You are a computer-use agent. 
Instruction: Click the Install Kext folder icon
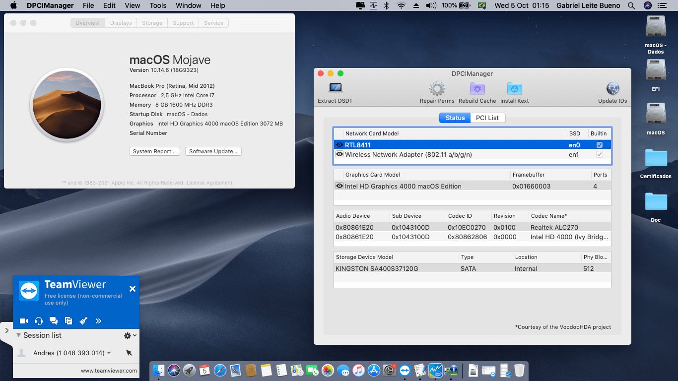point(514,89)
